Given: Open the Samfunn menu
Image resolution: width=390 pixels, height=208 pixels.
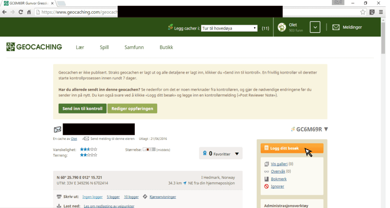Looking at the screenshot, I should pos(134,47).
